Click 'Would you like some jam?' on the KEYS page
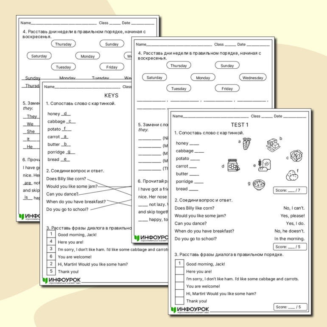Image resolution: width=327 pixels, height=327 pixels. pyautogui.click(x=72, y=186)
